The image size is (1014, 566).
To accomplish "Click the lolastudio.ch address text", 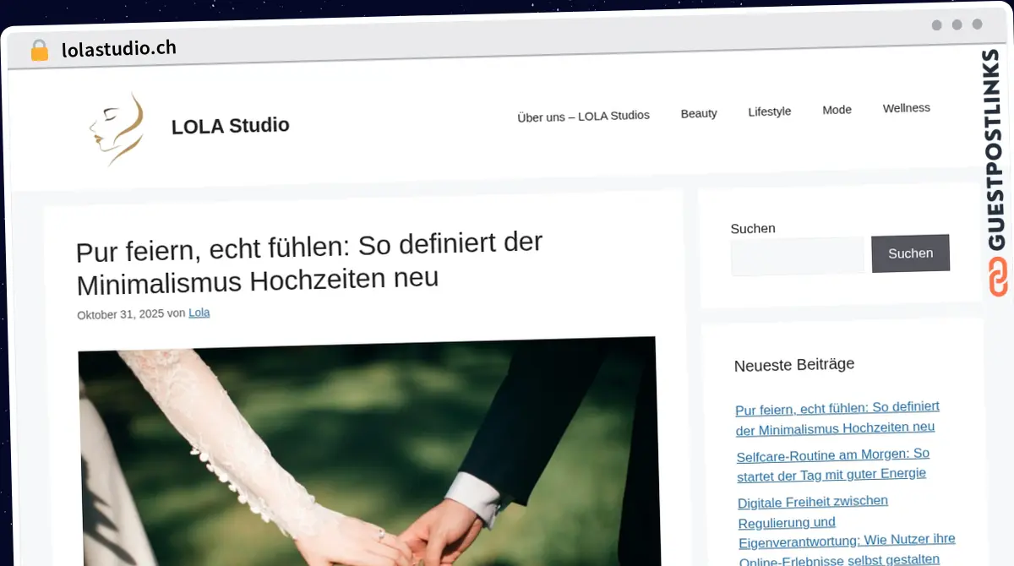I will (x=119, y=48).
